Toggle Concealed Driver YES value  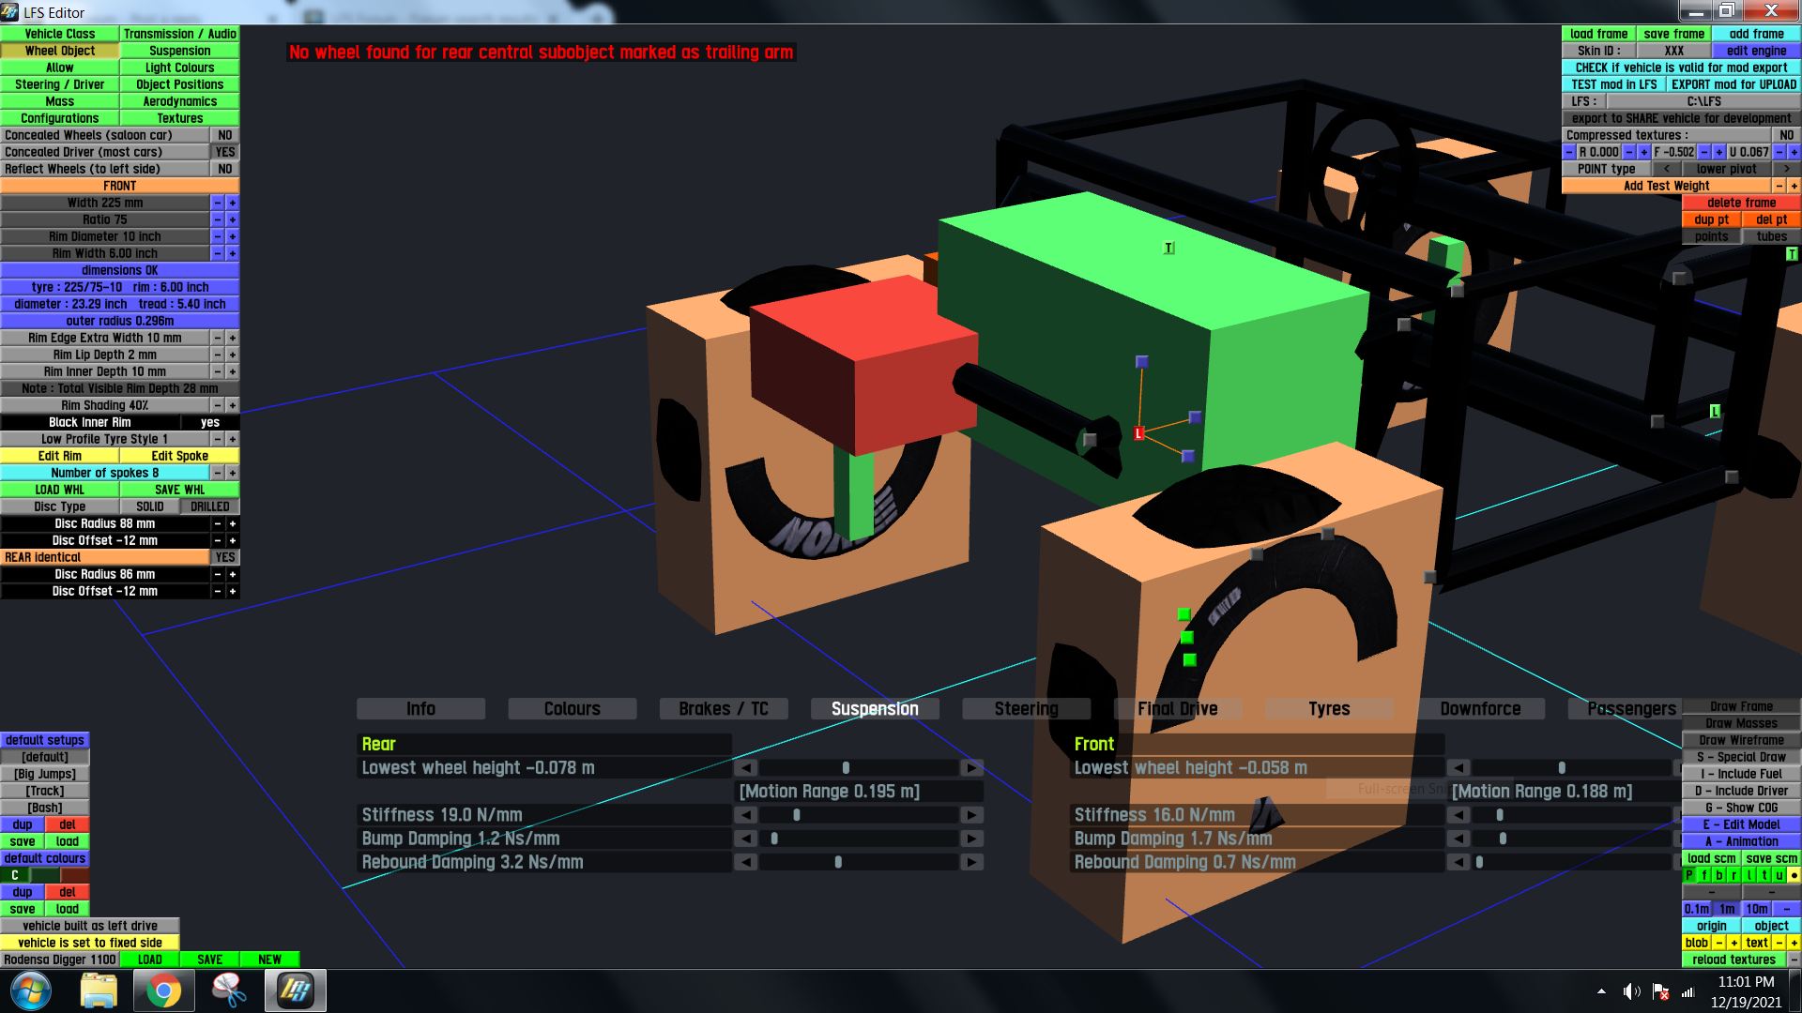225,152
